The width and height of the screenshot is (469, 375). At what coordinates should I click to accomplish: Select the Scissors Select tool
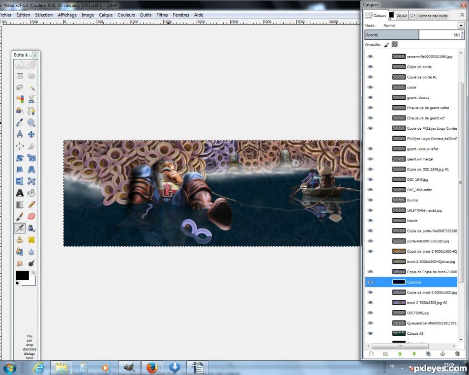pos(31,99)
